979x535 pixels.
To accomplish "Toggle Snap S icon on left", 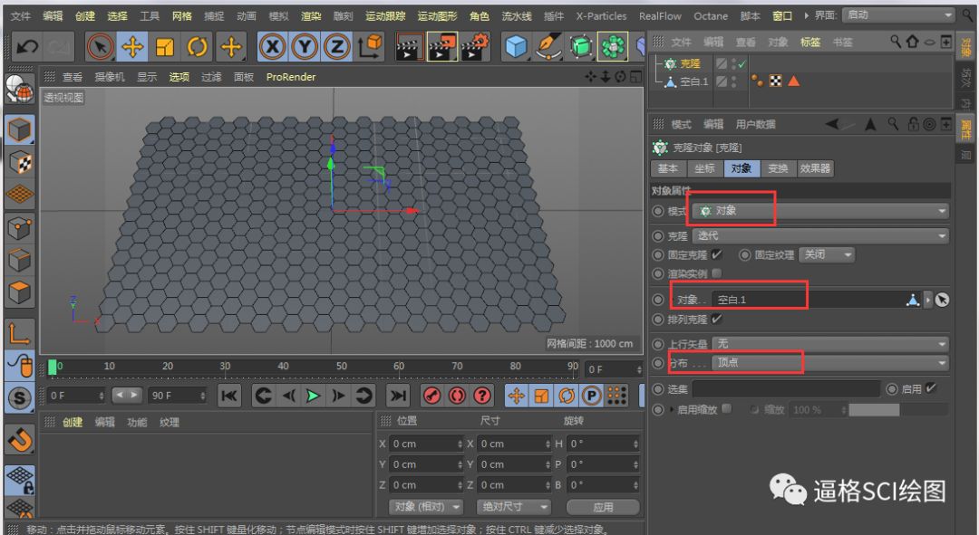I will [x=19, y=398].
